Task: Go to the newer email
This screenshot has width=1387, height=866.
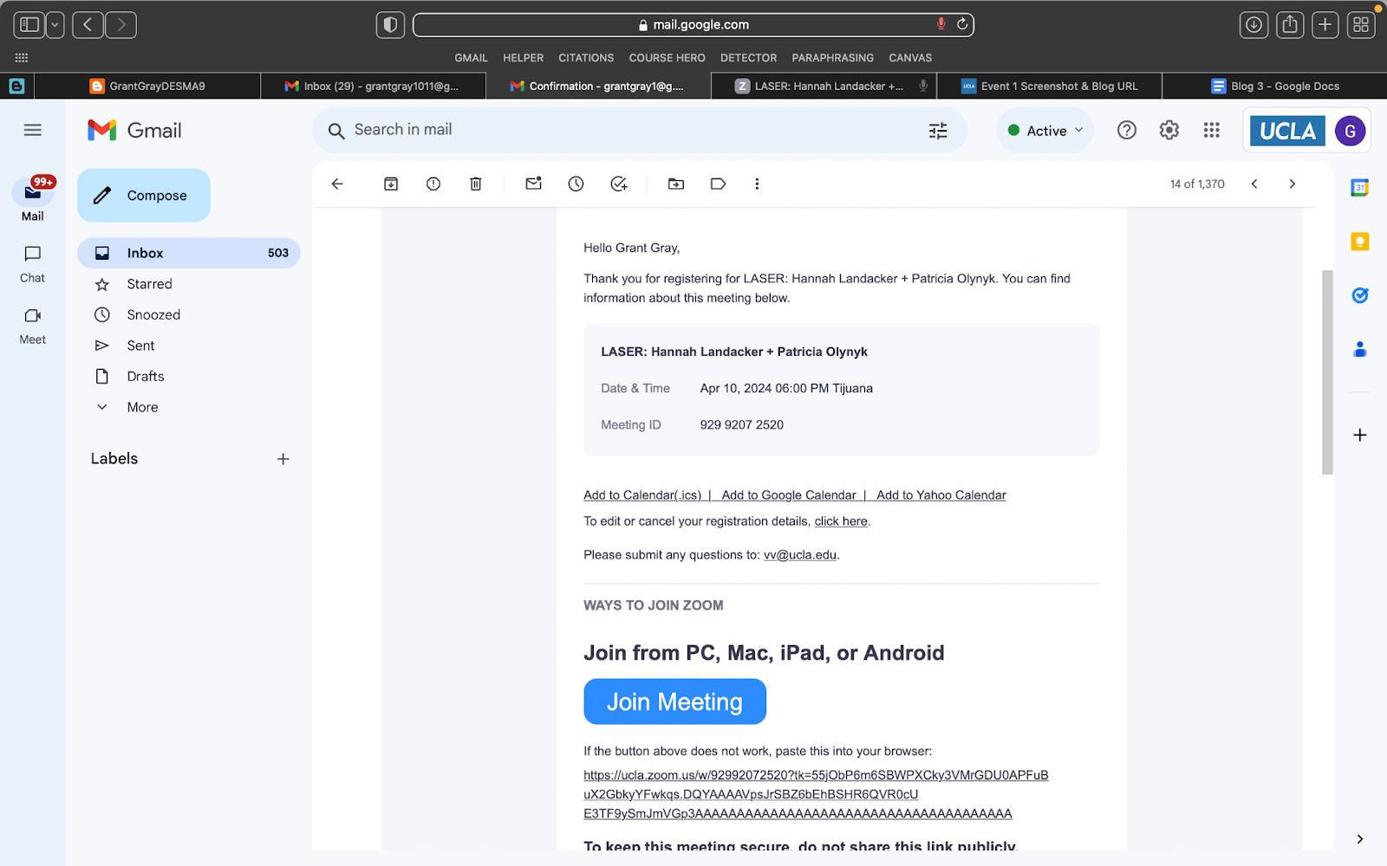Action: 1254,184
